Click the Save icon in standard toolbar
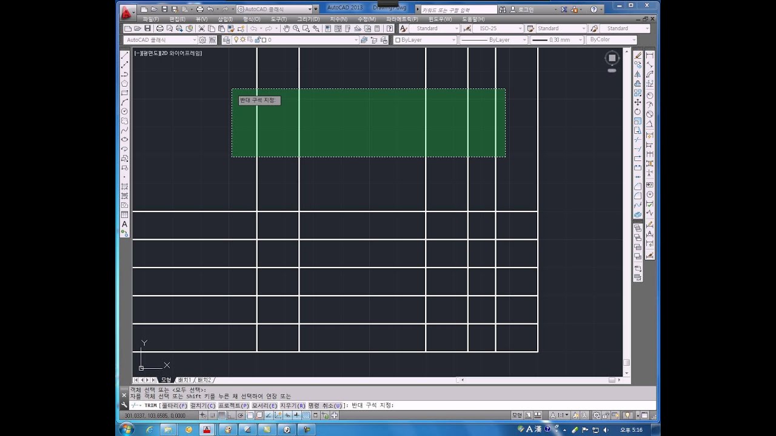The image size is (776, 436). pyautogui.click(x=147, y=28)
